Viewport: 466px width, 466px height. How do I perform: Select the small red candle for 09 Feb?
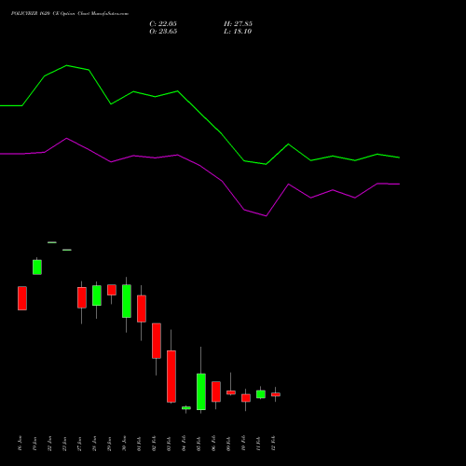pos(231,392)
